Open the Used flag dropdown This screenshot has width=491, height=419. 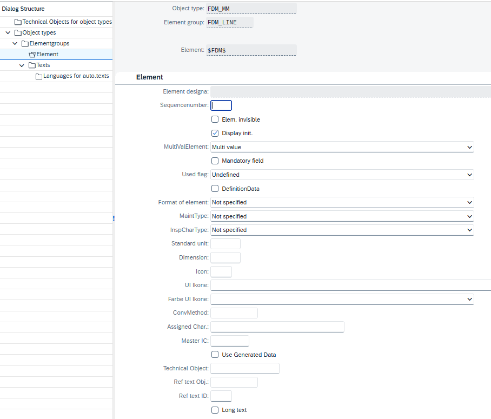pyautogui.click(x=469, y=175)
